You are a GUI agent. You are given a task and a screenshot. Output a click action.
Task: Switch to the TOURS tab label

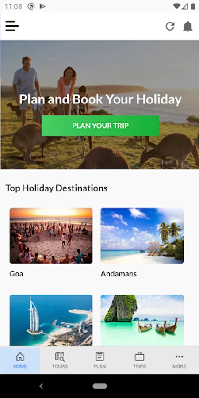click(x=60, y=366)
